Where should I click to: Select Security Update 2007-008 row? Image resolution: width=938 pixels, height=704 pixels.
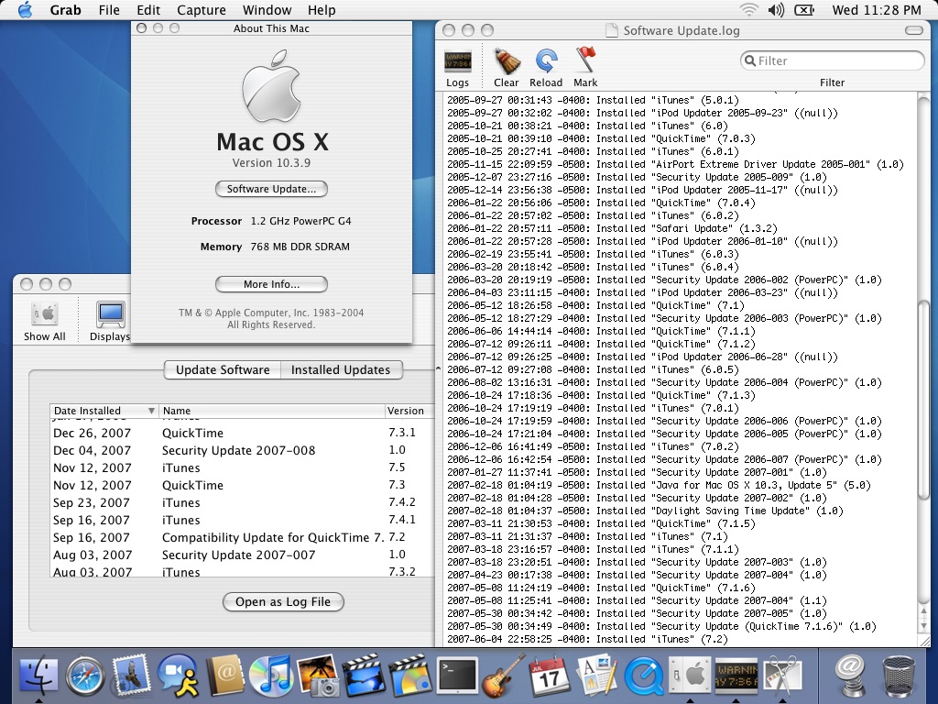242,450
